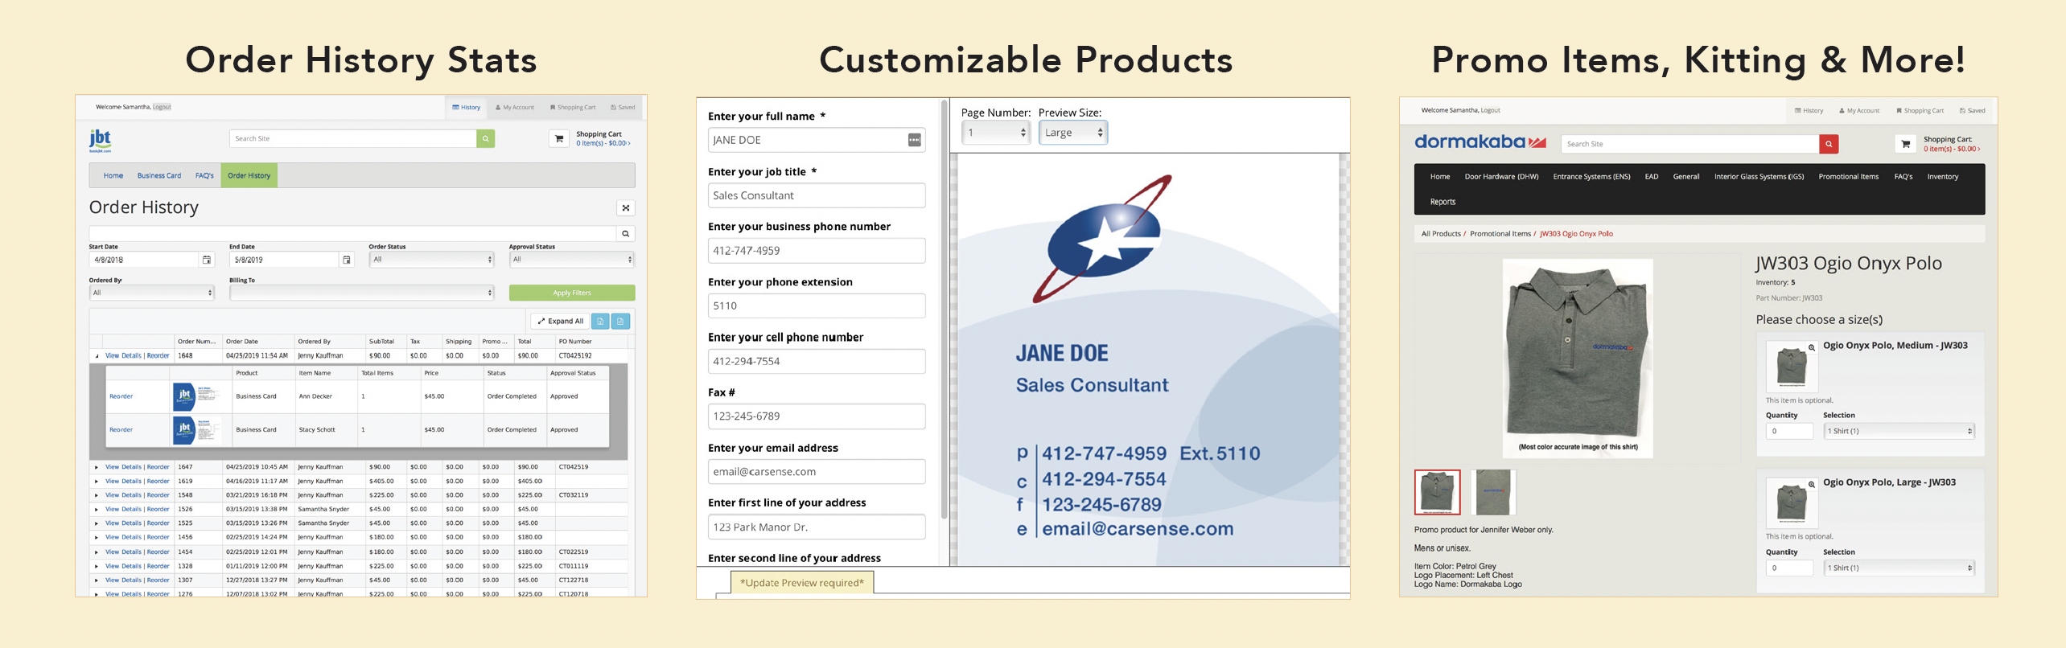2066x648 pixels.
Task: Open the End Date calendar picker
Action: pos(347,260)
